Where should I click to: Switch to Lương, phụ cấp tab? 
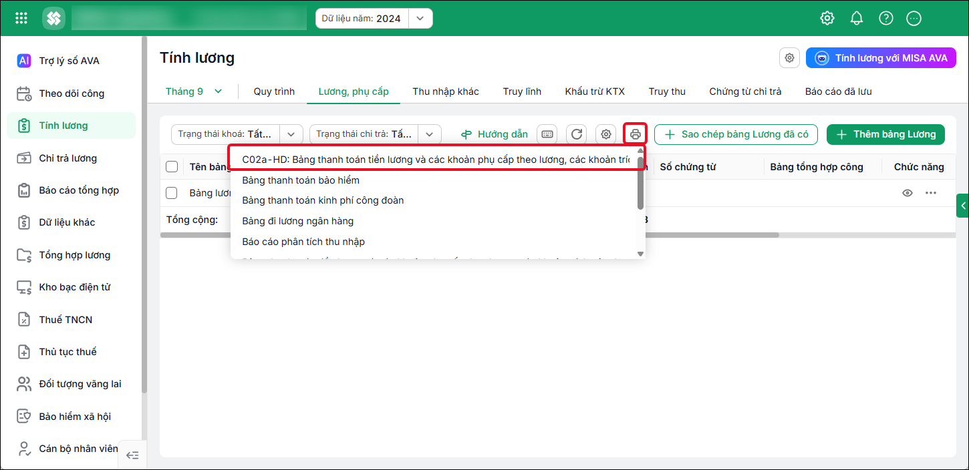point(354,91)
